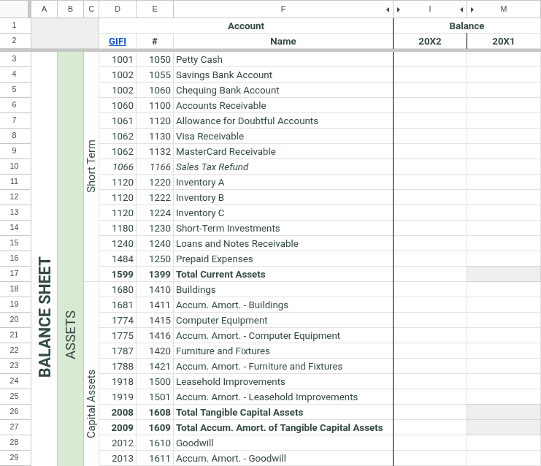This screenshot has width=541, height=466.
Task: Click the 20X1 balance header cell
Action: click(x=503, y=42)
